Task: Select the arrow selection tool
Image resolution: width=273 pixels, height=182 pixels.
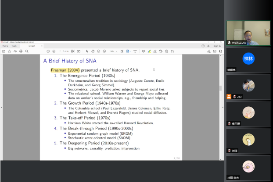Action: point(87,51)
